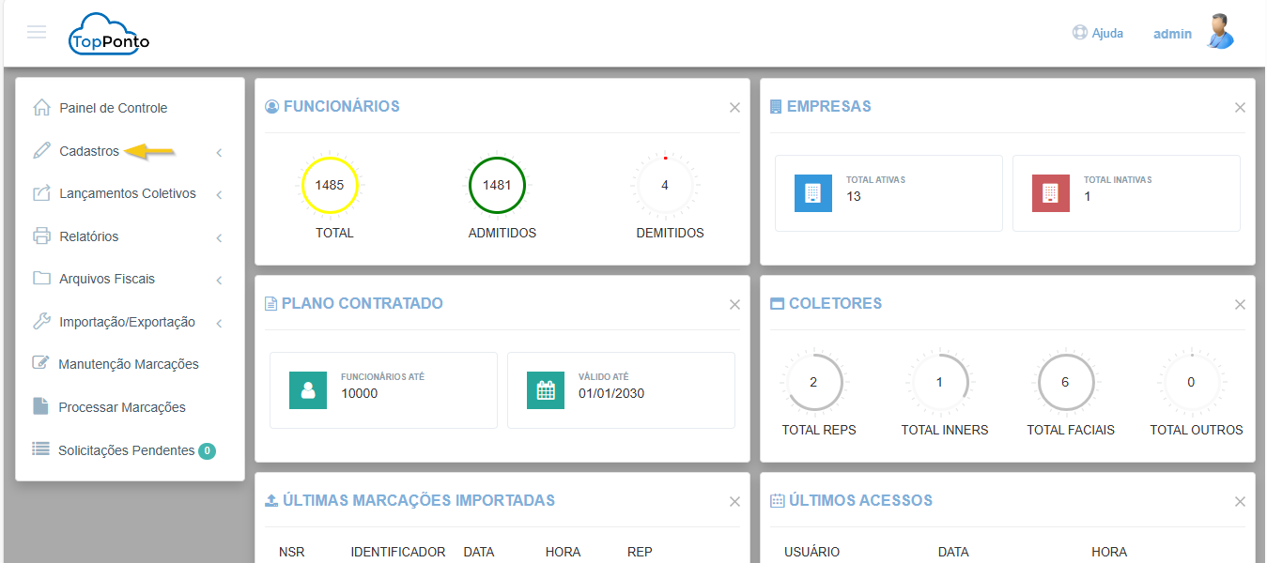Click the green calendar validity icon
Viewport: 1267px width, 563px height.
click(546, 390)
